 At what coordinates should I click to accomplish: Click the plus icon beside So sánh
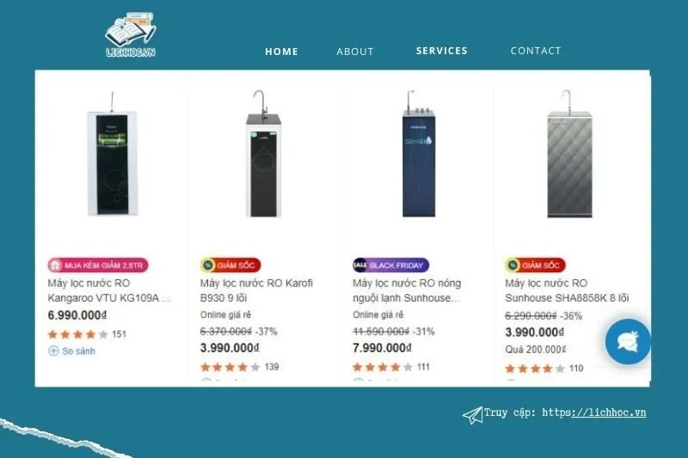53,351
